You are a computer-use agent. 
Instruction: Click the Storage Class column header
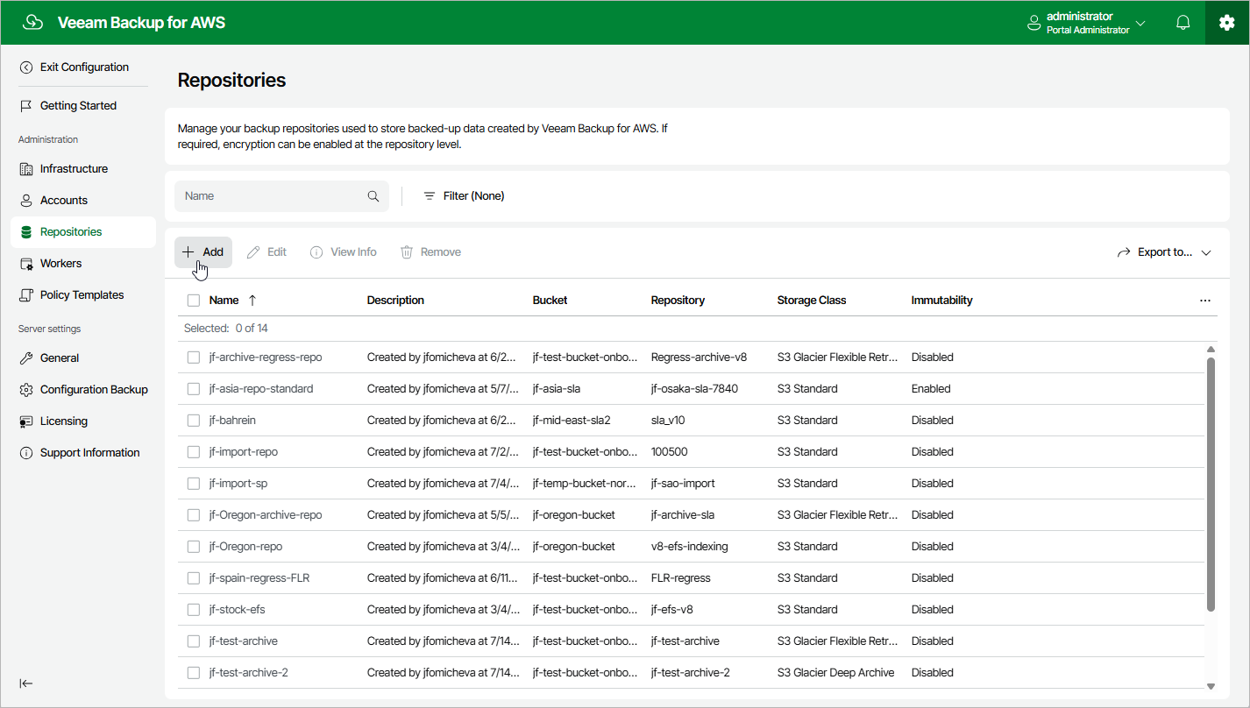click(812, 301)
